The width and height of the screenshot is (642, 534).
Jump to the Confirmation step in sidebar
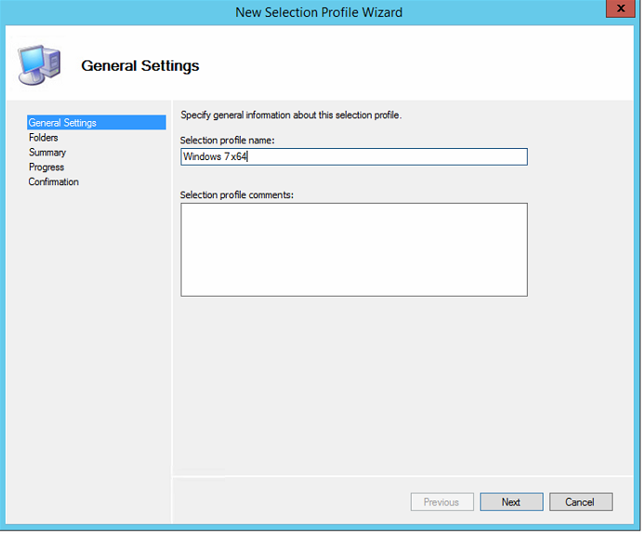[54, 182]
